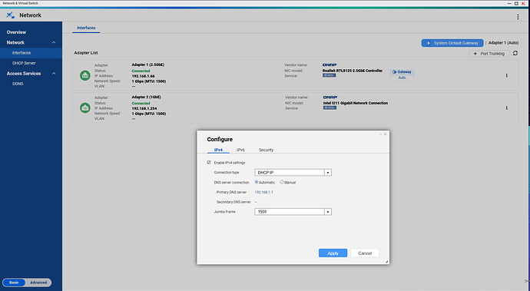Switch to Advanced mode

[x=38, y=283]
